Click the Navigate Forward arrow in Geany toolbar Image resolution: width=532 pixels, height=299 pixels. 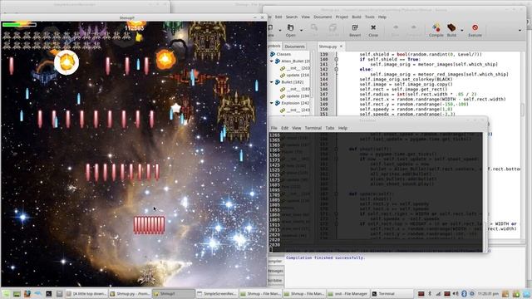(414, 28)
